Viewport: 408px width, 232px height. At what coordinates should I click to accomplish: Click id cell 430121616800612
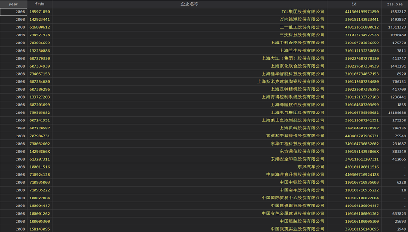pos(362,27)
